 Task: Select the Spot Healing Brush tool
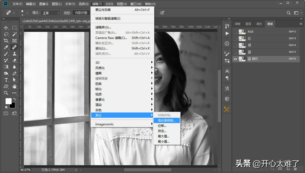point(14,47)
